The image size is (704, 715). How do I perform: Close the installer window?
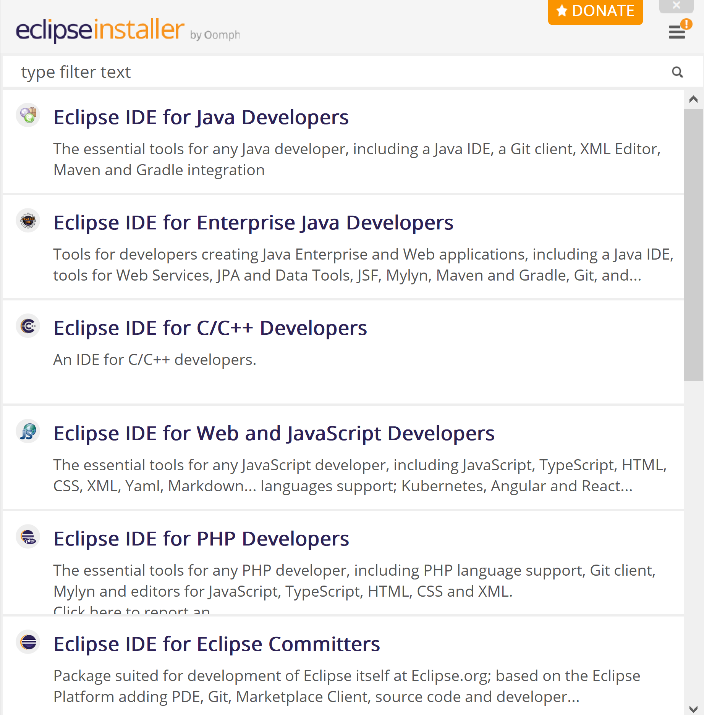[x=676, y=6]
